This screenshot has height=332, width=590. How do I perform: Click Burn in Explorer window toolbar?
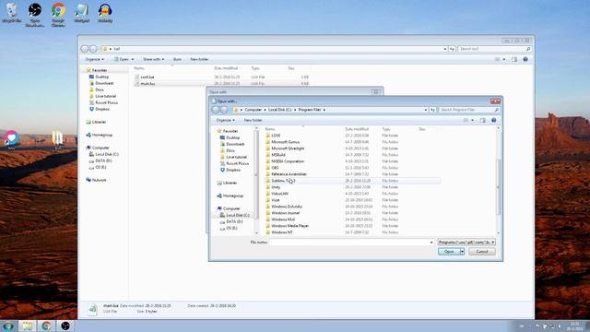coord(177,59)
